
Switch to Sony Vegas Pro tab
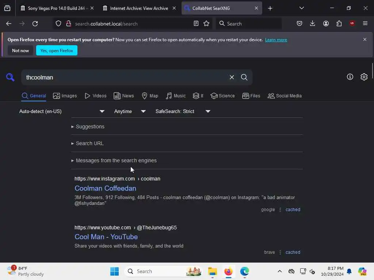pyautogui.click(x=56, y=8)
